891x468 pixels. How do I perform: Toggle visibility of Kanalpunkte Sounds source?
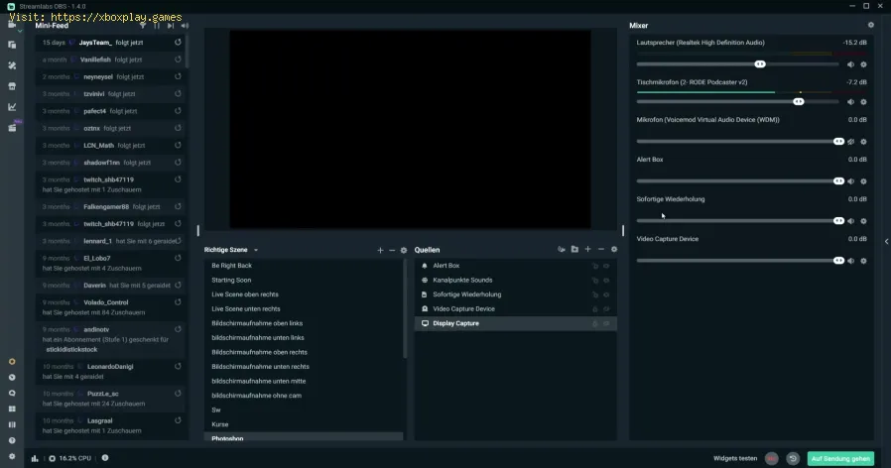tap(607, 281)
